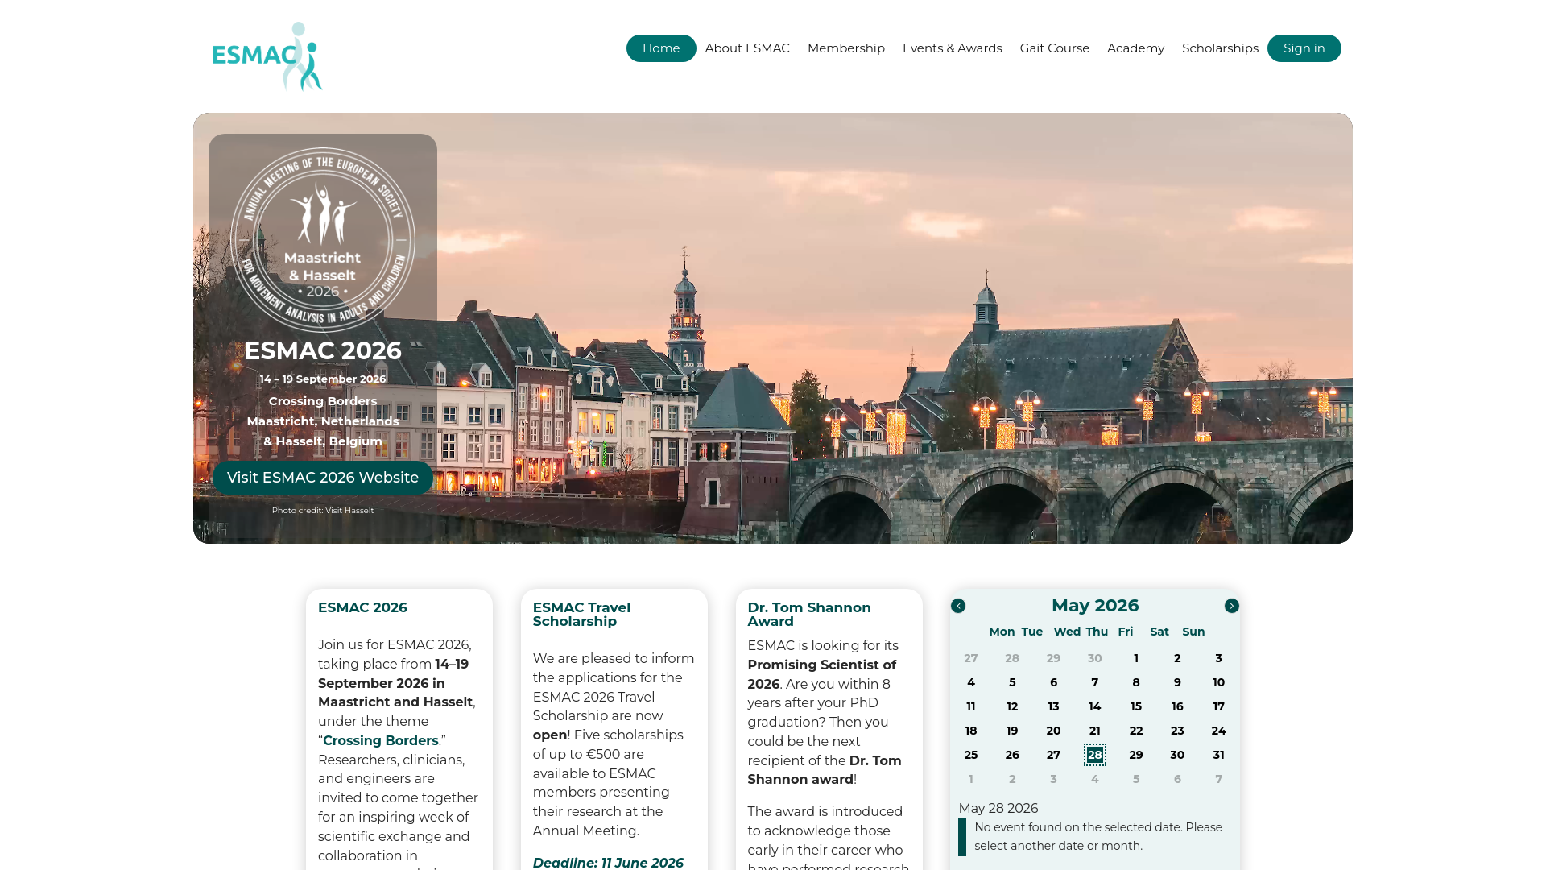
Task: Select May 24 in the calendar
Action: tap(1219, 731)
